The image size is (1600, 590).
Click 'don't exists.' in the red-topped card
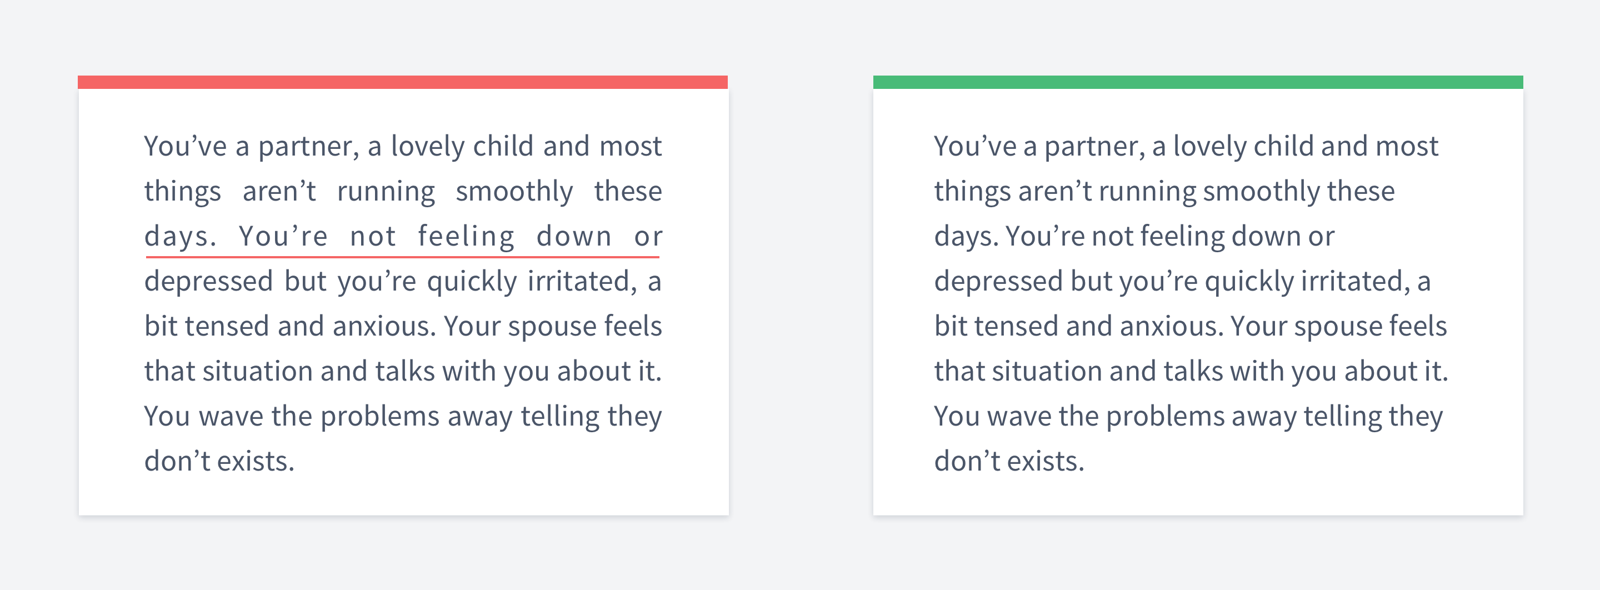219,462
